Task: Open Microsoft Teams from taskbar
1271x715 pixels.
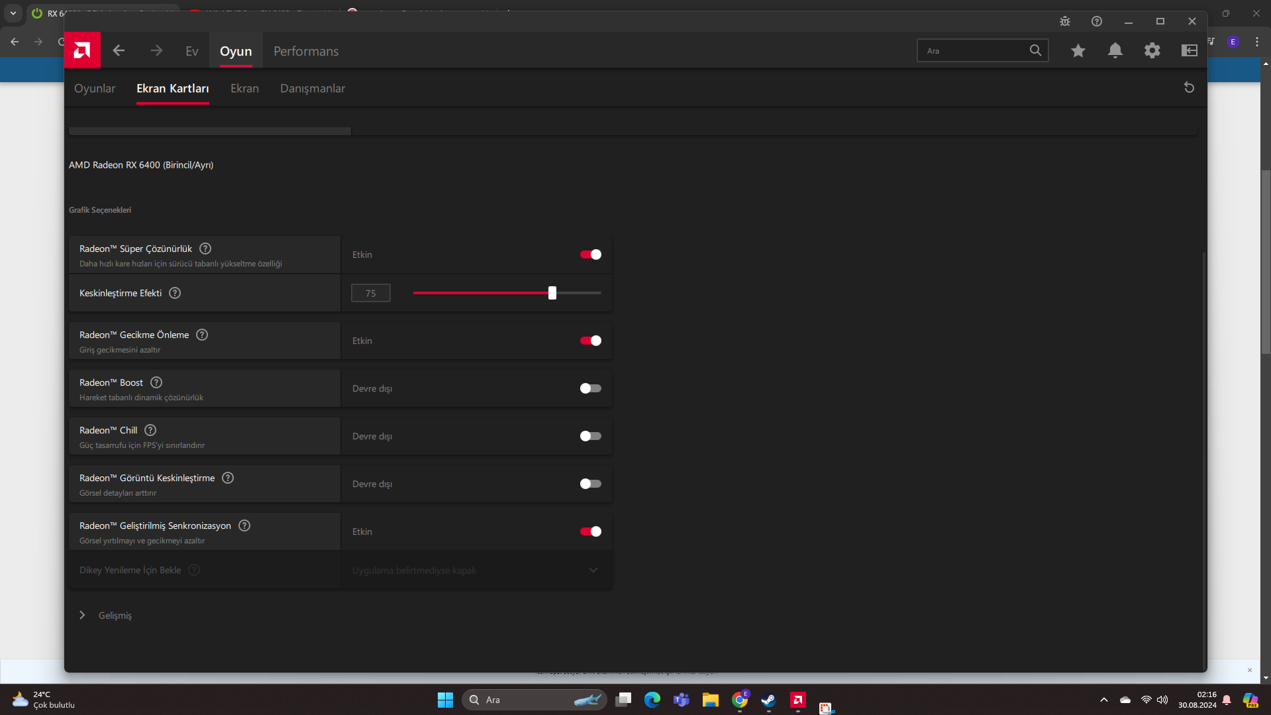Action: click(x=682, y=700)
